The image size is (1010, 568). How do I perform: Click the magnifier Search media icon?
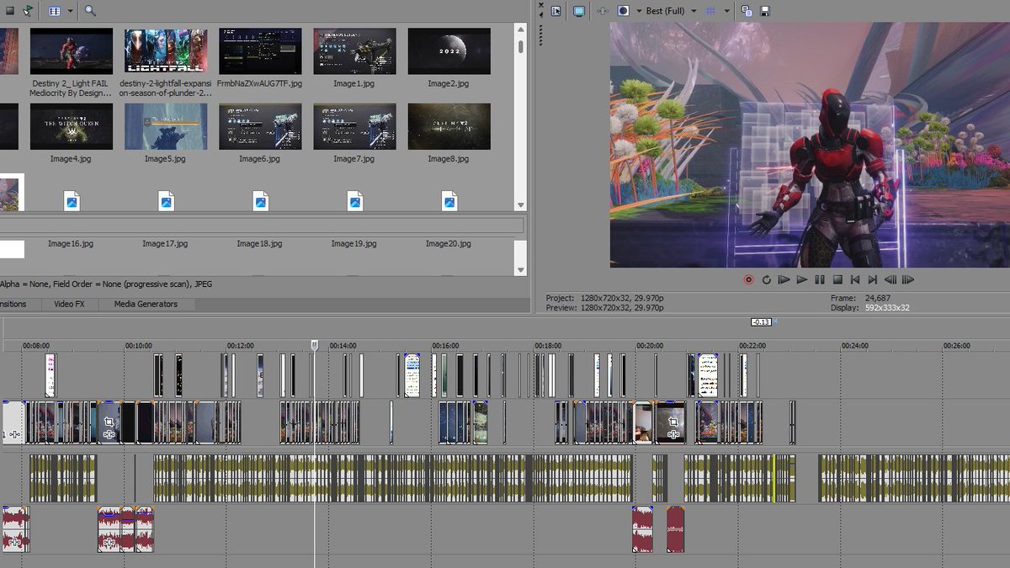point(90,11)
